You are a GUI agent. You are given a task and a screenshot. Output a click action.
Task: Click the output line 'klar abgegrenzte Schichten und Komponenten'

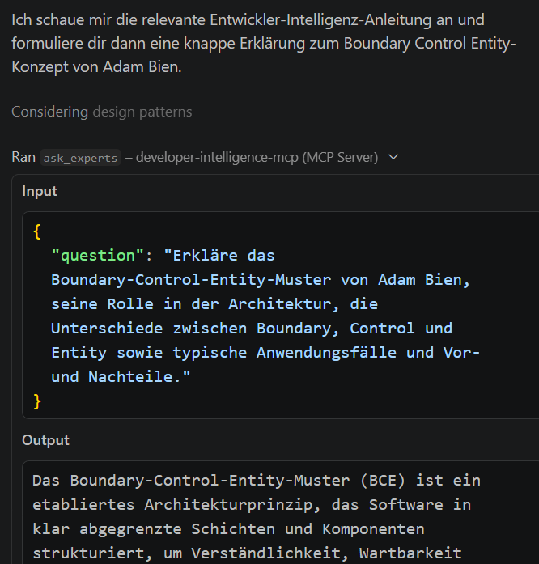coord(228,528)
